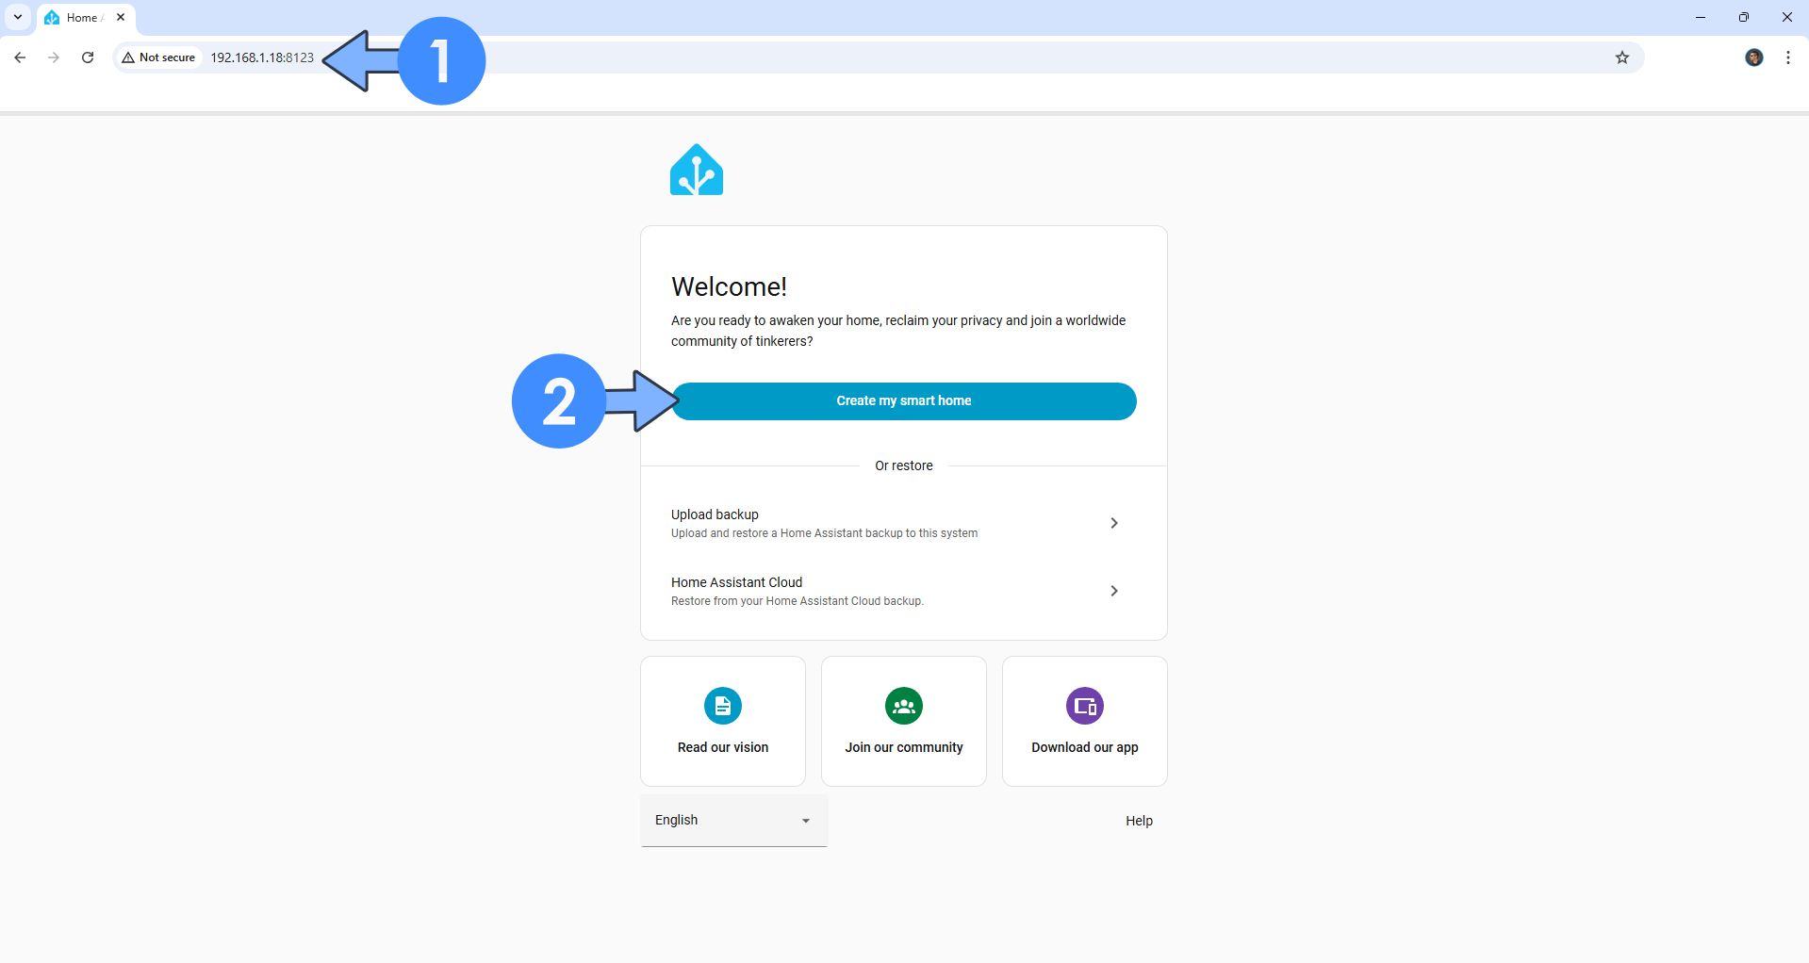
Task: Expand the Home Assistant Cloud restore option
Action: tap(1113, 591)
